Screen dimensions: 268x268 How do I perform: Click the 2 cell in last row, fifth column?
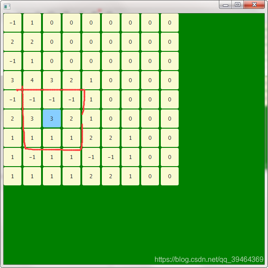pyautogui.click(x=91, y=176)
